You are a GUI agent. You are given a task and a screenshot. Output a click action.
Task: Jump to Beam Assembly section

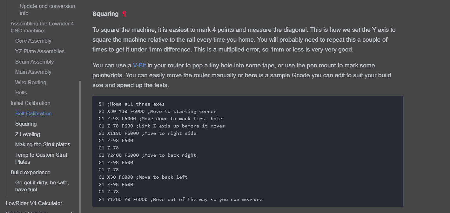click(x=34, y=62)
